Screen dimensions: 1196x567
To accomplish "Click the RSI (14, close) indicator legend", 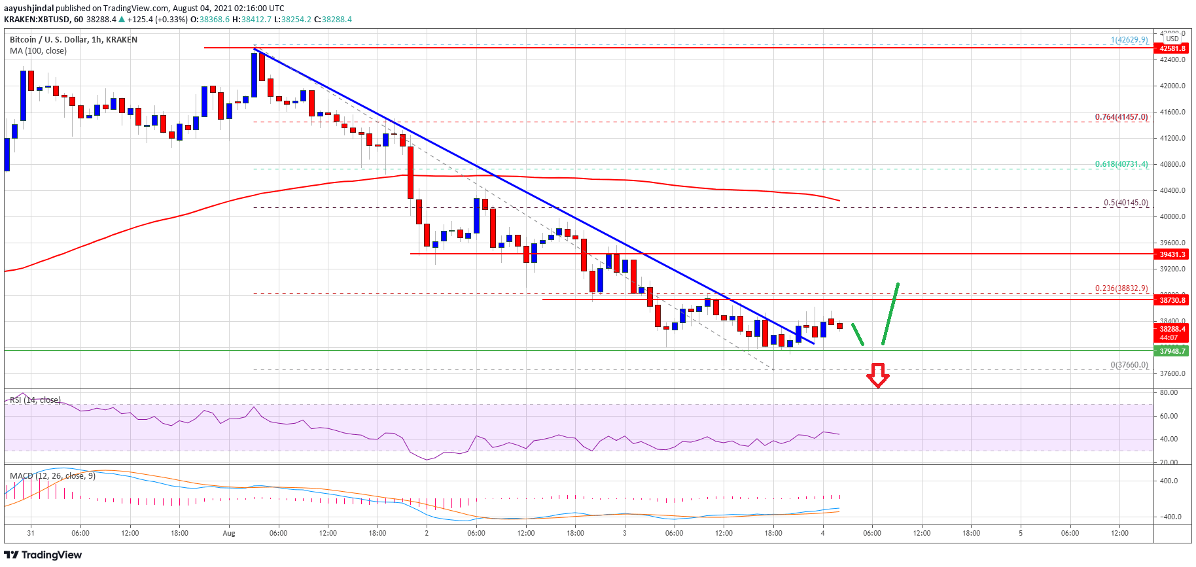I will point(35,400).
